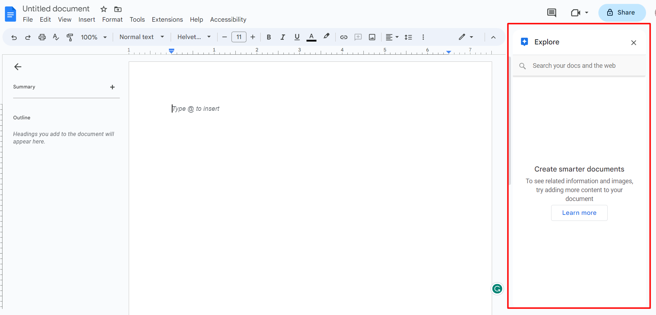Open the text color picker
This screenshot has height=315, width=656.
pyautogui.click(x=311, y=37)
